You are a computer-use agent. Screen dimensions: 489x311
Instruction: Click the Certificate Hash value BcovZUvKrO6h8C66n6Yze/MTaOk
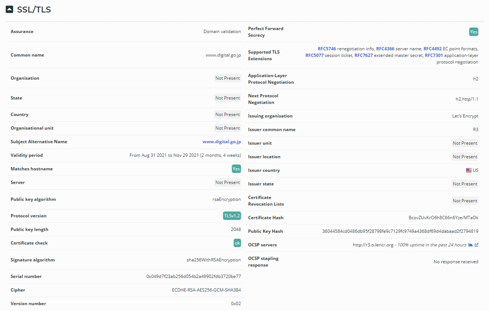click(x=443, y=218)
